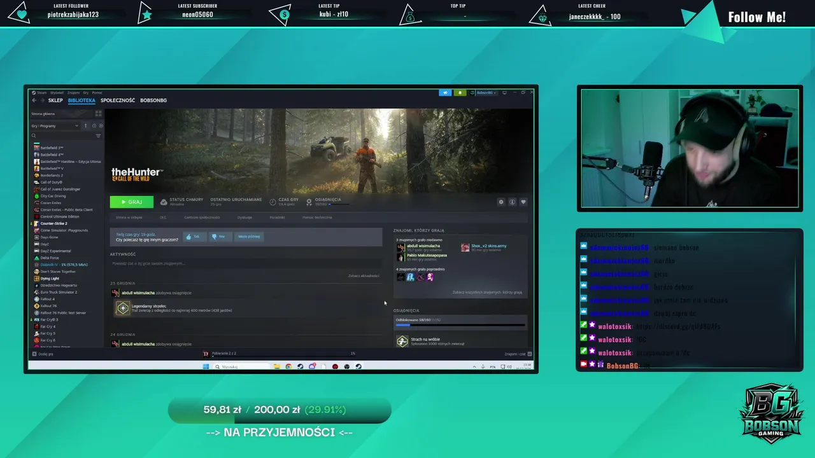Click the Follow Me! overlay banner
Image resolution: width=815 pixels, height=458 pixels.
(x=756, y=17)
